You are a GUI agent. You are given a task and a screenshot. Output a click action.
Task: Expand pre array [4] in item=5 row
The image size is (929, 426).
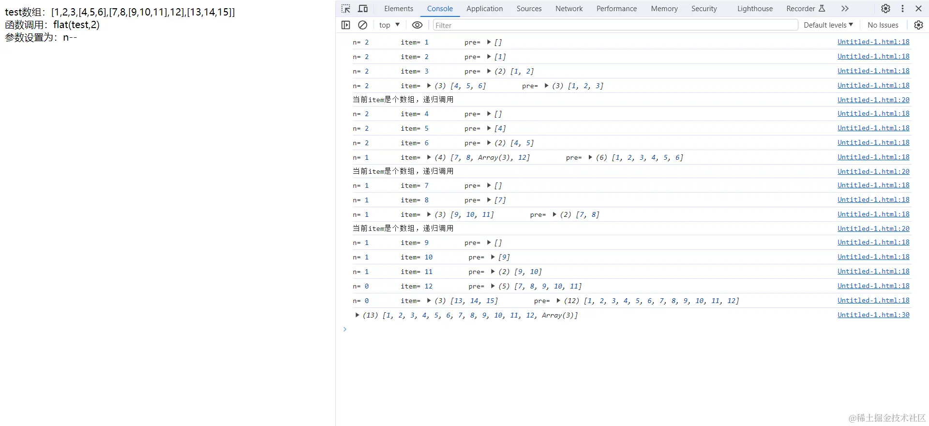(489, 128)
